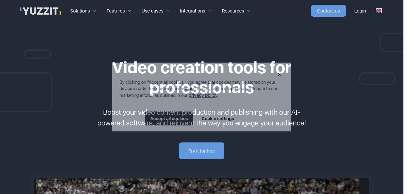Dismiss the cookie notice with the X
The width and height of the screenshot is (407, 194).
click(x=279, y=75)
